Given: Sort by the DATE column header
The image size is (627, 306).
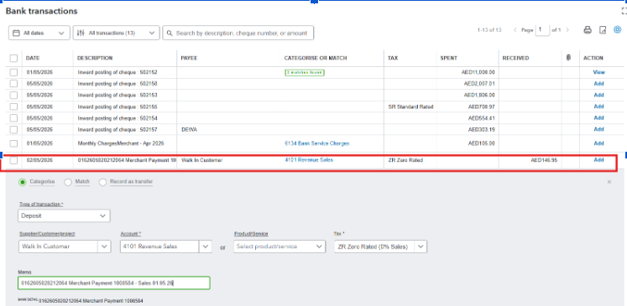Looking at the screenshot, I should (33, 59).
